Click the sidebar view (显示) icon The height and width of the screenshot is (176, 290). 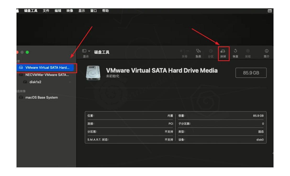point(84,51)
